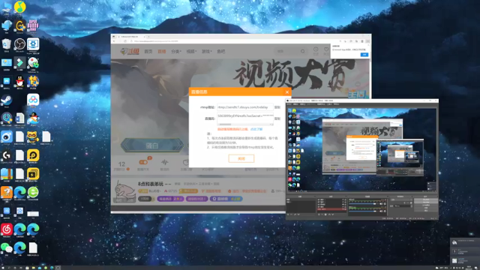The width and height of the screenshot is (480, 270).
Task: Copy the rtmp address with 复制
Action: (277, 107)
